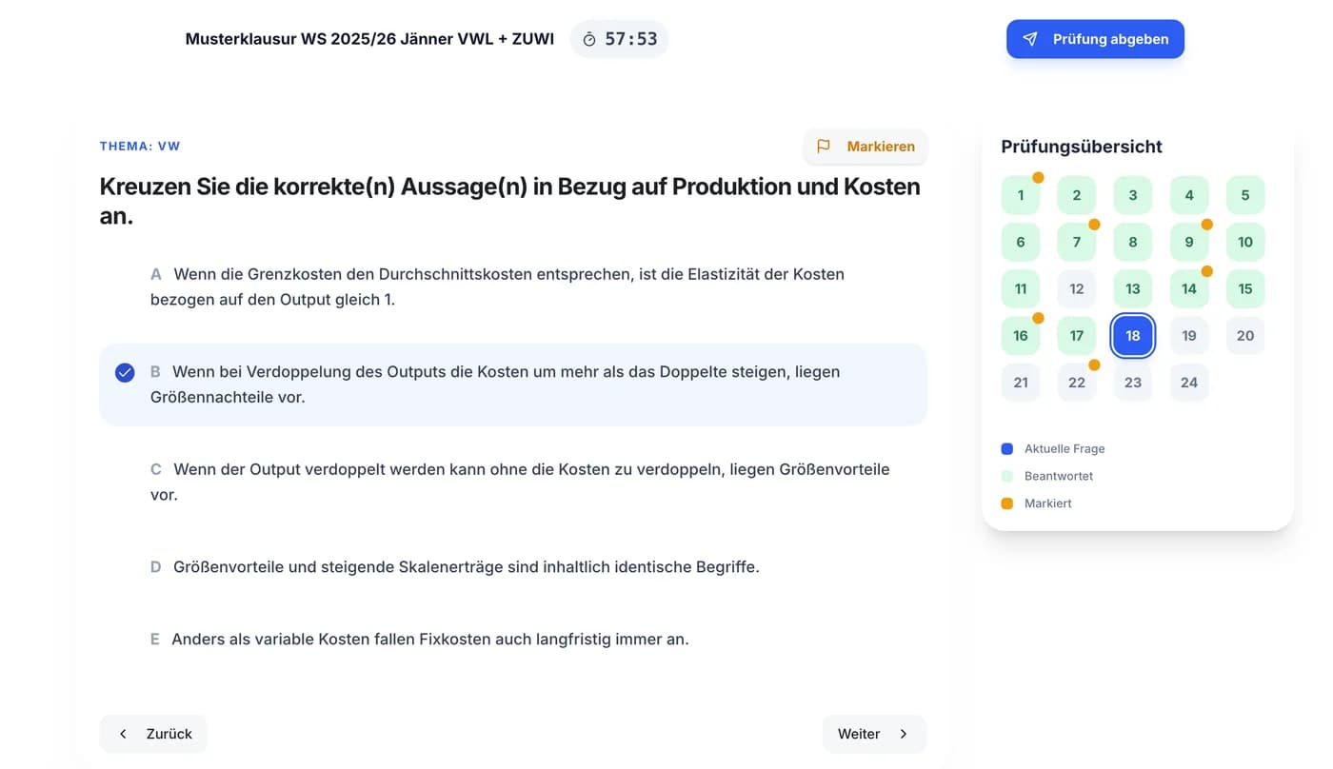Select answer C about Größenvorteile
Image resolution: width=1333 pixels, height=769 pixels.
(x=513, y=482)
